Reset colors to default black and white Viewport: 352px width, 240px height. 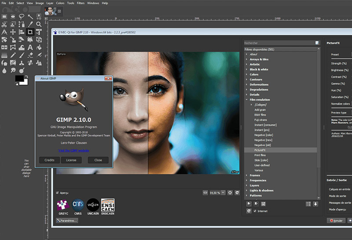17,84
